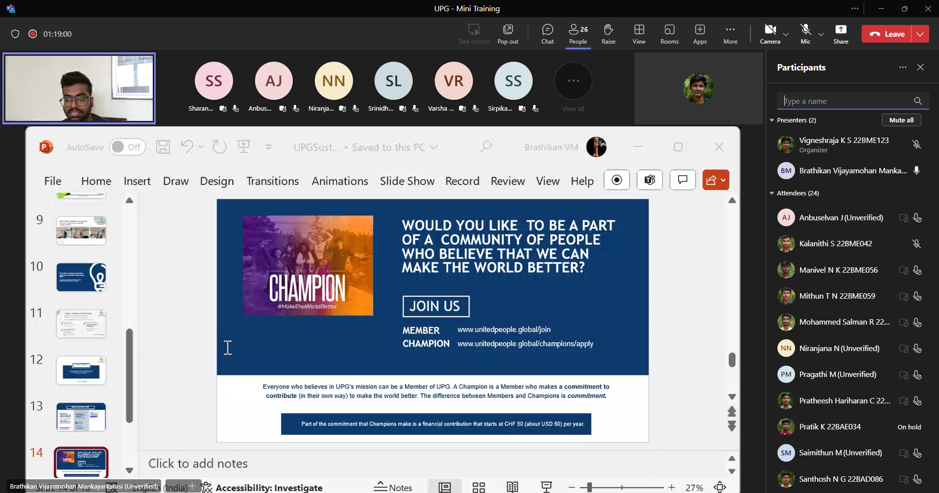The height and width of the screenshot is (493, 939).
Task: Click the zoom slider handle
Action: click(x=589, y=487)
